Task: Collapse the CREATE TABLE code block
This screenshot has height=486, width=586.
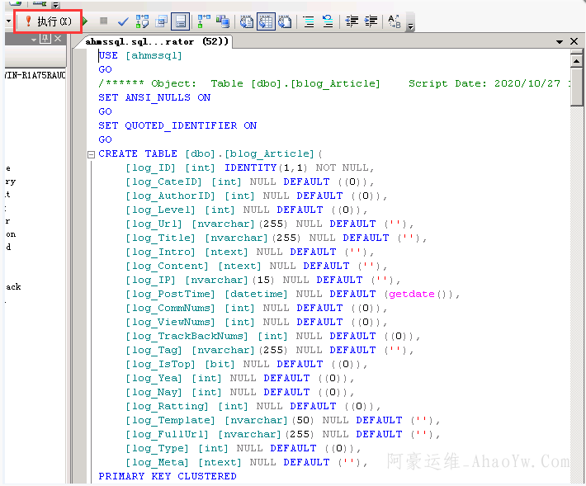Action: 91,154
